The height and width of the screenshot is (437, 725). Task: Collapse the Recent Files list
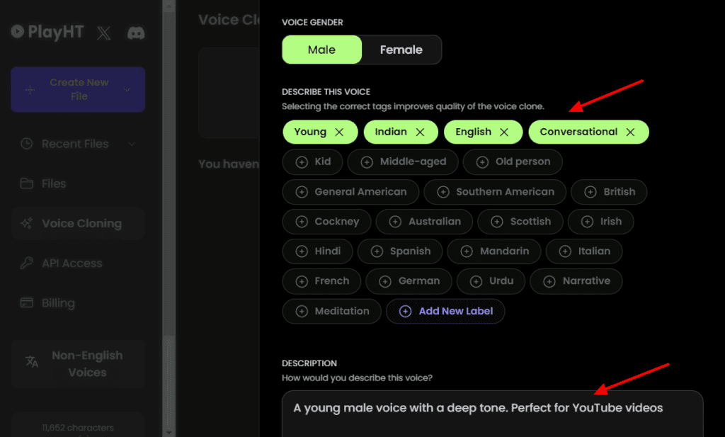tap(132, 144)
